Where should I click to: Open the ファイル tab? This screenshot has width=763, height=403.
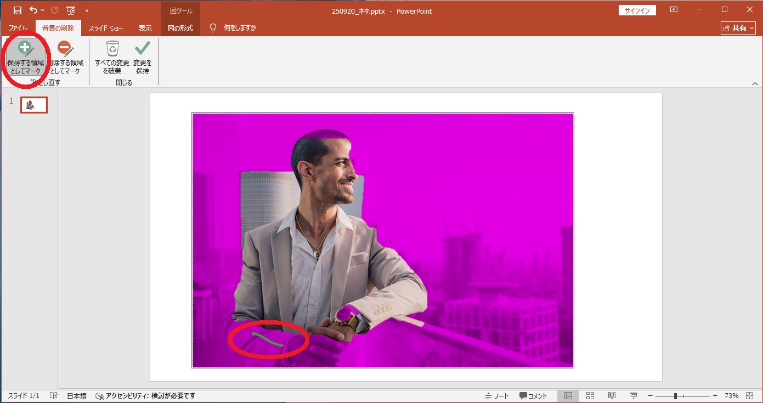tap(18, 28)
